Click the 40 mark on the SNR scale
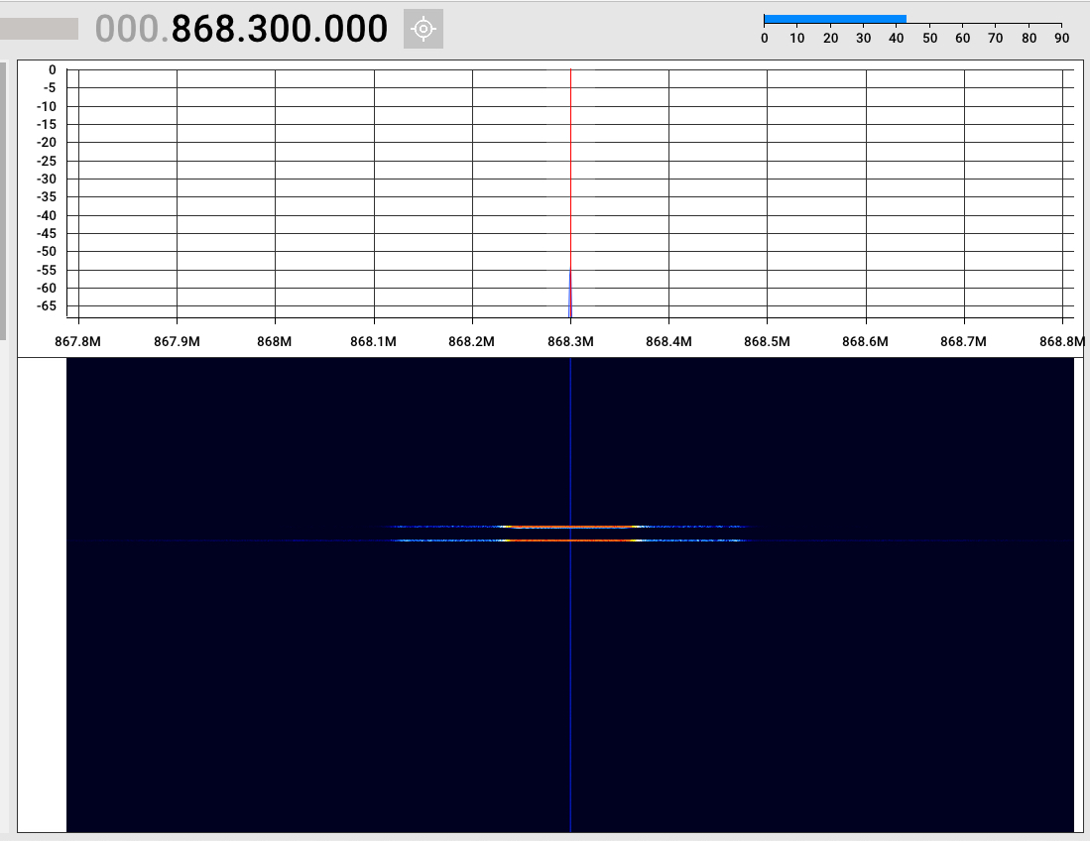This screenshot has height=841, width=1090. (x=896, y=39)
